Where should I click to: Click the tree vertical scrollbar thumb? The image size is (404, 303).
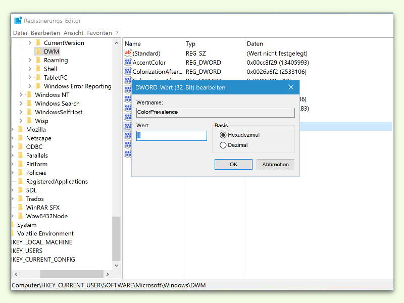pyautogui.click(x=117, y=238)
